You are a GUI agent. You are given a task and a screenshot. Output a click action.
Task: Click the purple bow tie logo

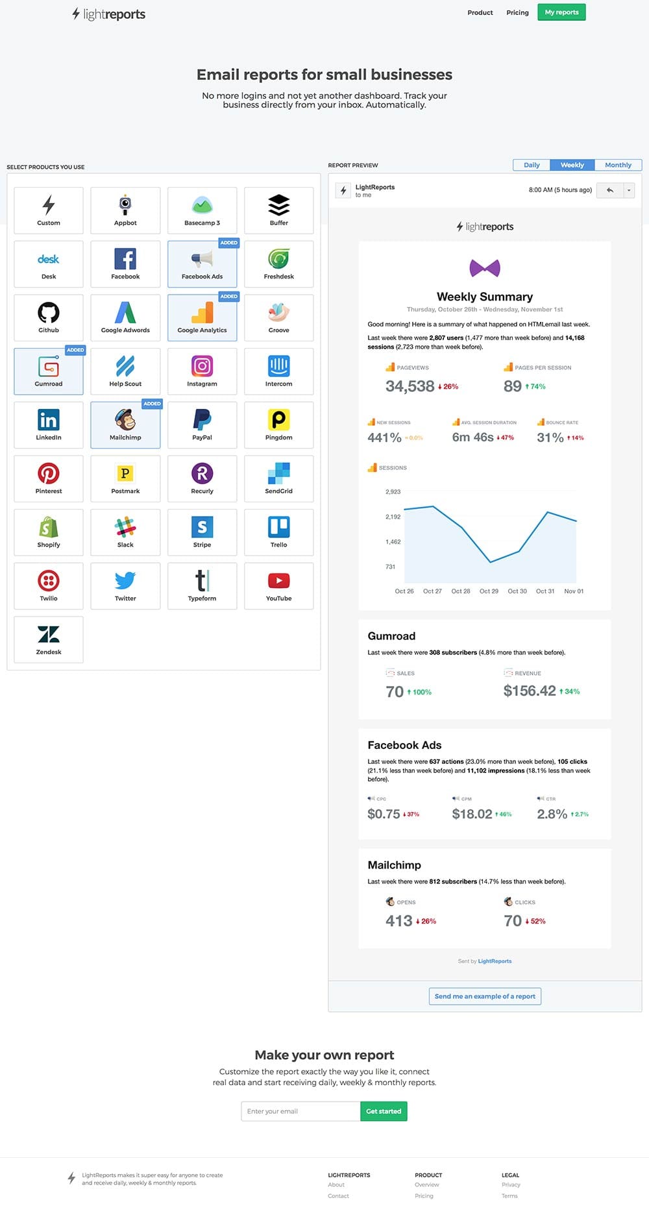click(485, 267)
